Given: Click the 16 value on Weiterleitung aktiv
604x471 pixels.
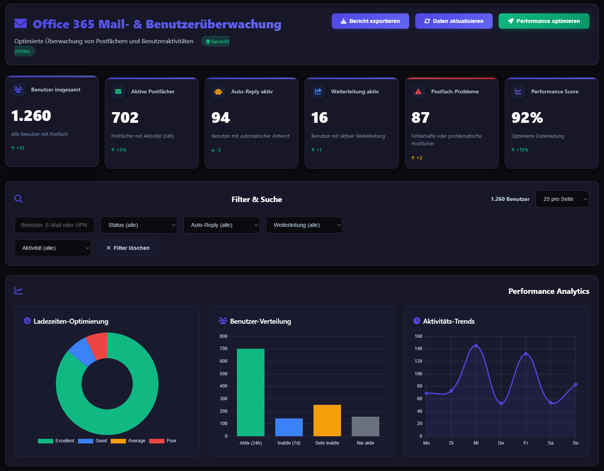Looking at the screenshot, I should [x=320, y=117].
